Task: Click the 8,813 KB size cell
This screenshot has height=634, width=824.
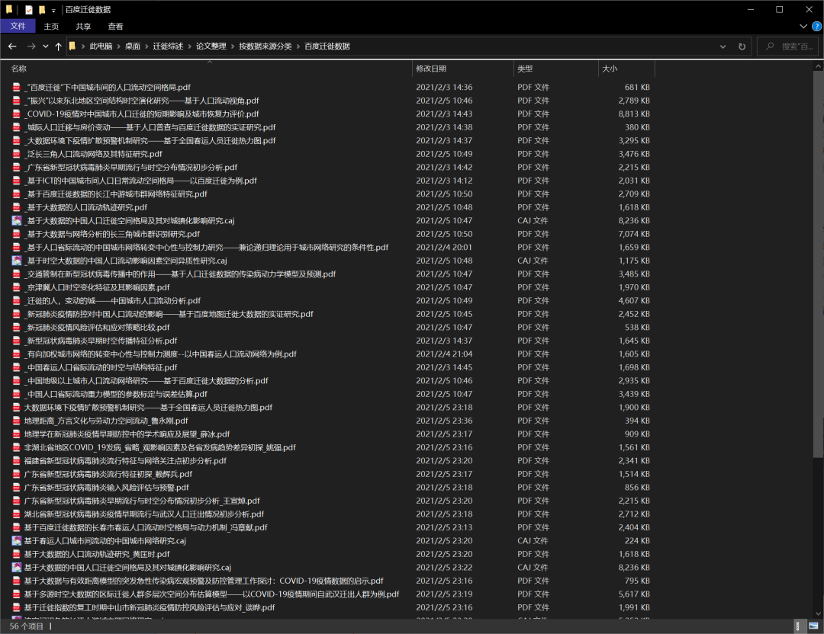Action: point(634,114)
